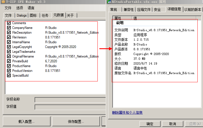The image size is (203, 128).
Task: Switch to the Dialogs tab
Action: click(22, 15)
